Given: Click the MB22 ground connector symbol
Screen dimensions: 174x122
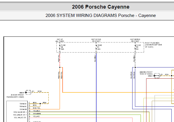Looking at the screenshot, I should point(157,76).
